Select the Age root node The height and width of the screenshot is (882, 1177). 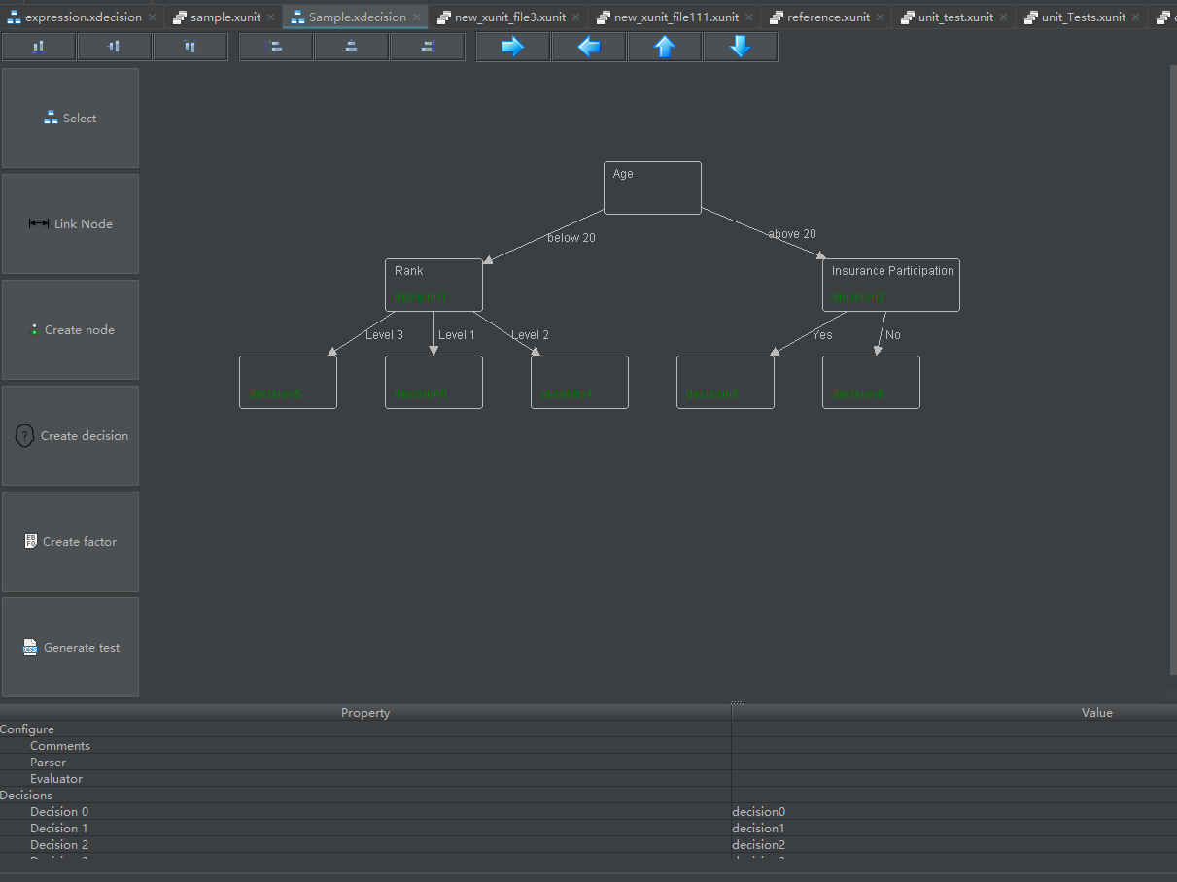(x=652, y=187)
